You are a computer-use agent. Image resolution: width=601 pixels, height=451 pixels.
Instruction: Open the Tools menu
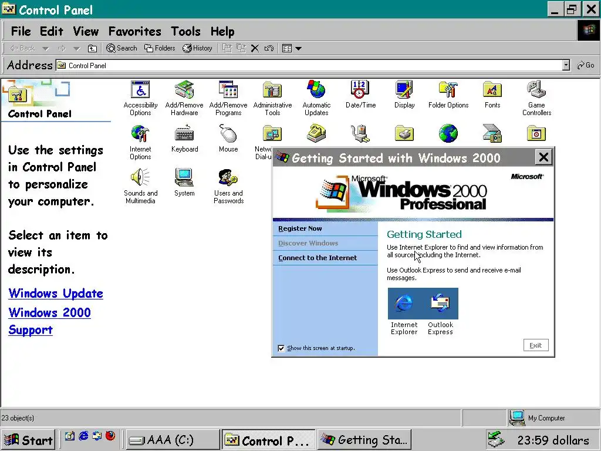185,31
